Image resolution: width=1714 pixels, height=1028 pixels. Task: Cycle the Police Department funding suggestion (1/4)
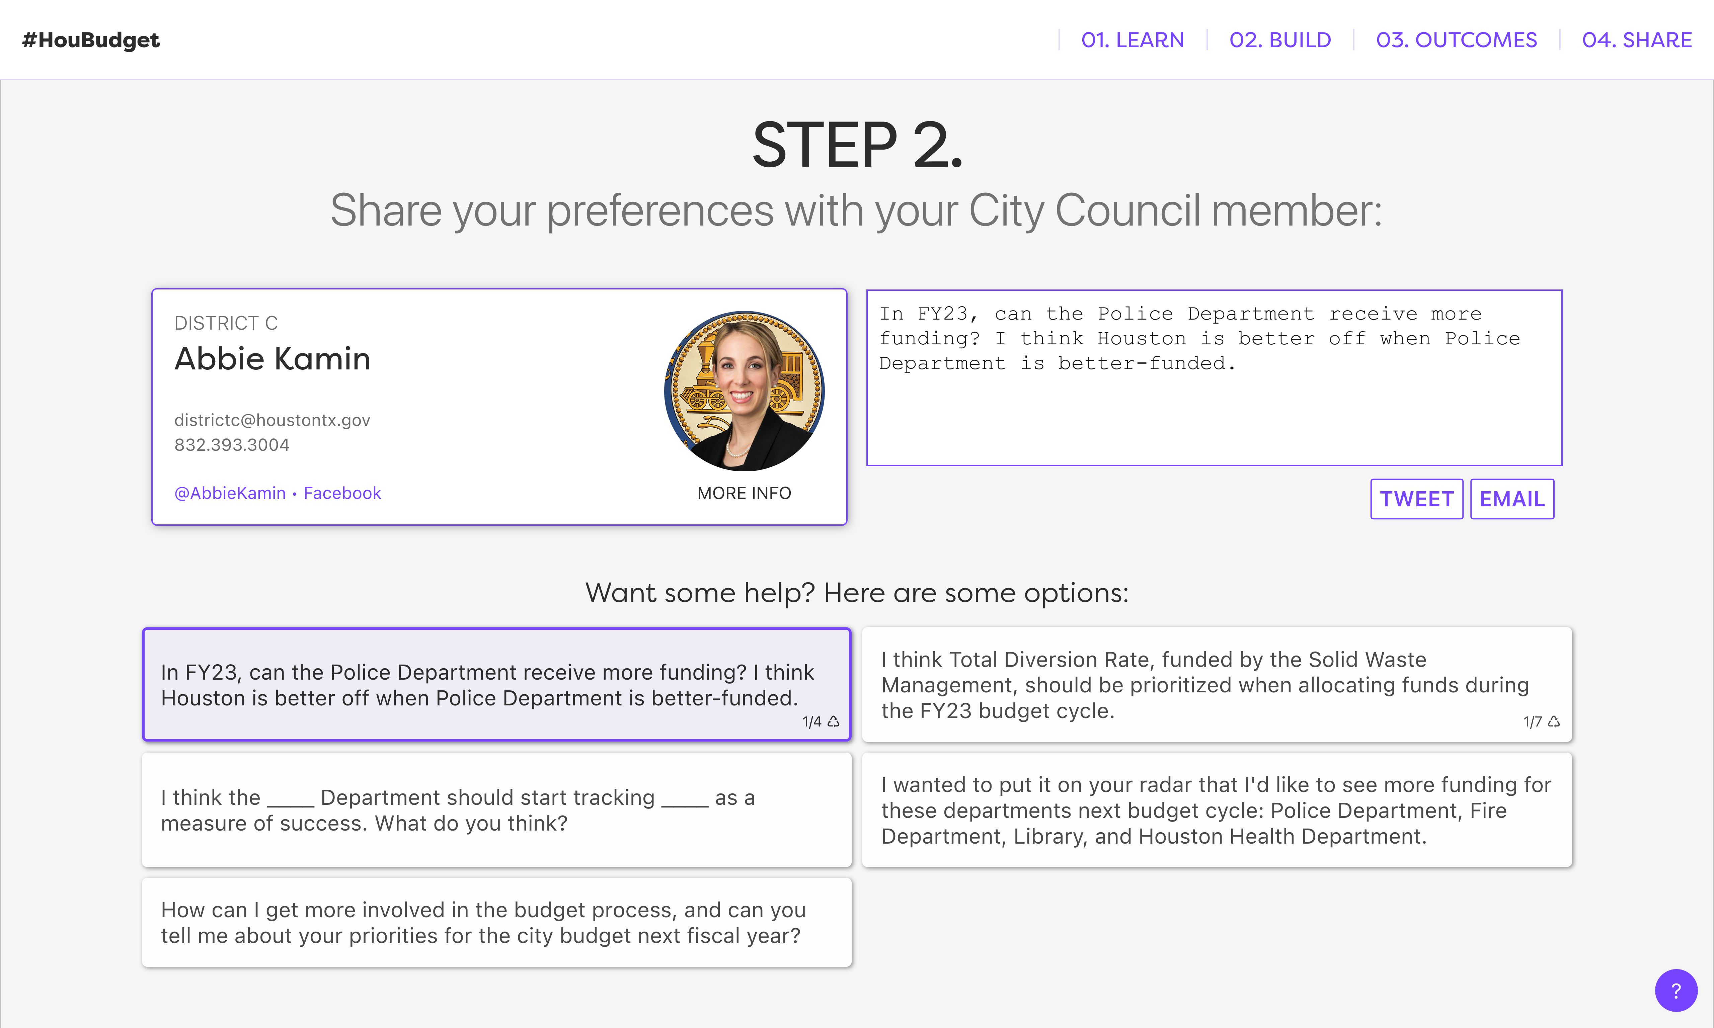tap(833, 722)
